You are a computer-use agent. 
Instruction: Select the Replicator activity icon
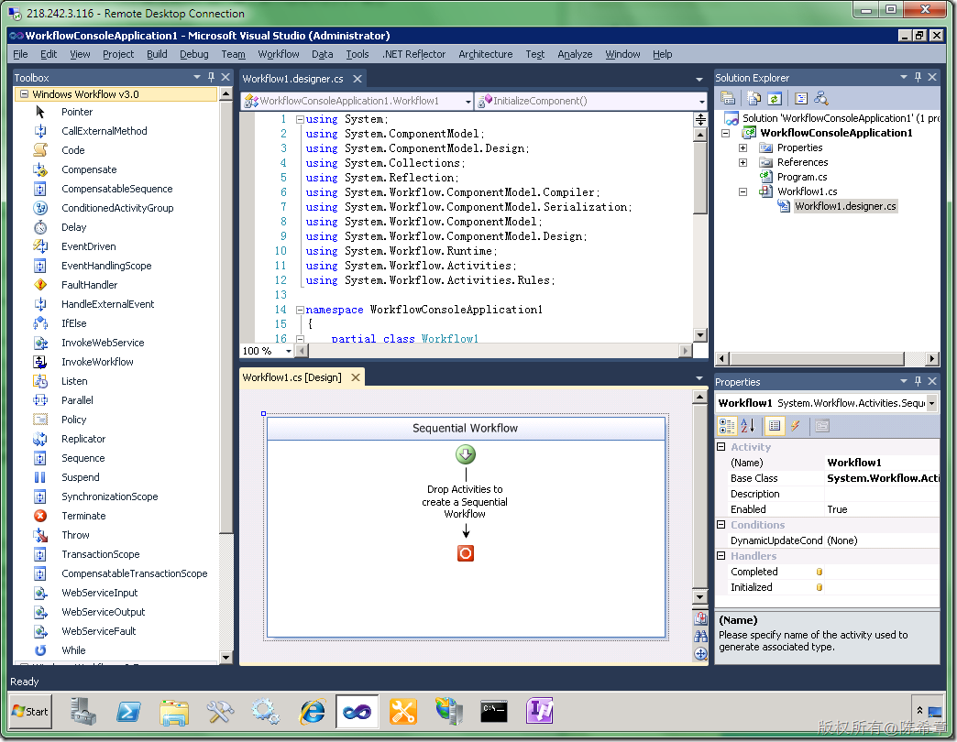pos(40,439)
